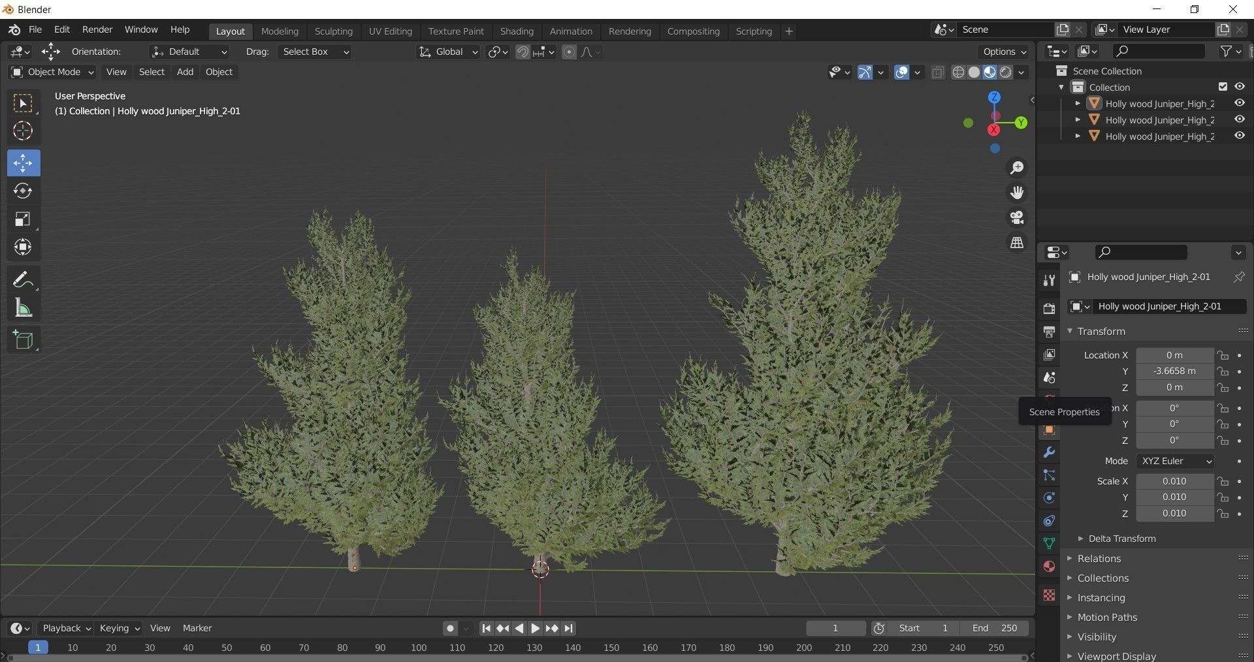Click the timeline Marker menu
This screenshot has height=662, width=1254.
(197, 628)
